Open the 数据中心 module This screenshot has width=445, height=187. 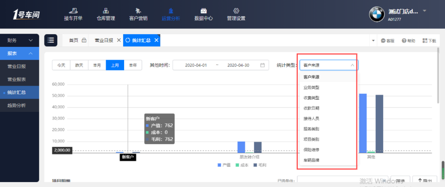coord(204,15)
